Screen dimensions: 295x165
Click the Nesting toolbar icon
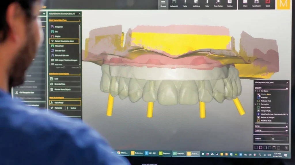(230, 3)
